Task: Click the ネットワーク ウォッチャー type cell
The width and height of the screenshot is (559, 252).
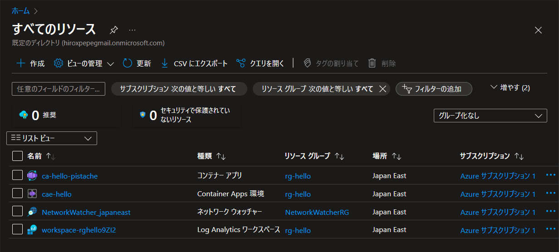Action: (230, 212)
